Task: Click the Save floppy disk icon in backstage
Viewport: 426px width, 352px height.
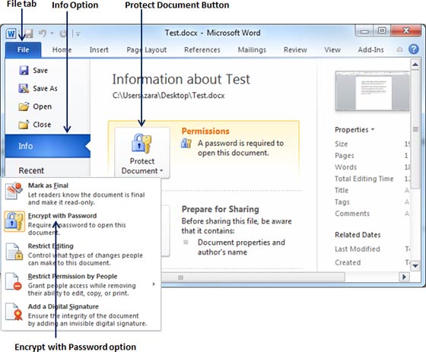Action: click(24, 70)
